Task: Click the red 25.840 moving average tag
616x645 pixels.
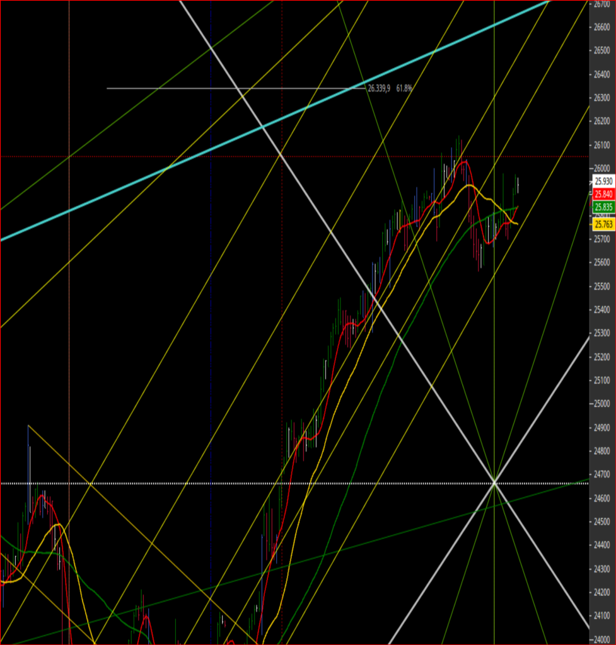Action: (603, 194)
